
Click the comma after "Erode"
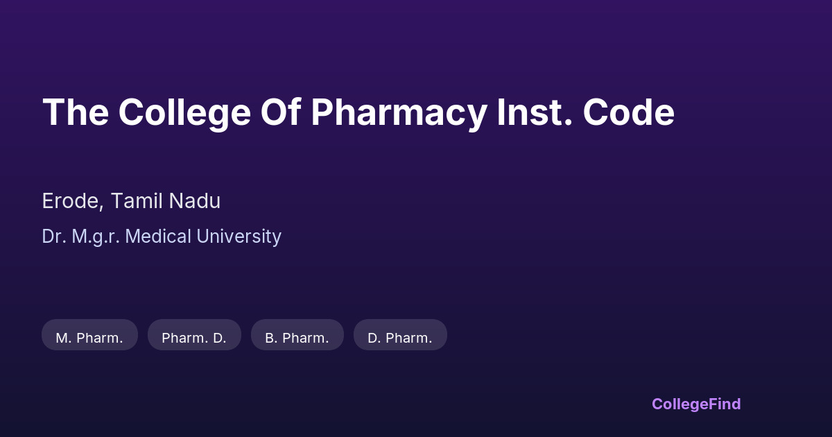(x=104, y=207)
